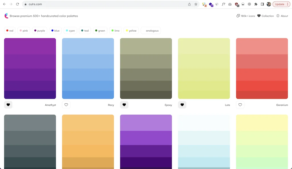This screenshot has height=169, width=292.
Task: Select the analogous filter chip
Action: (151, 31)
